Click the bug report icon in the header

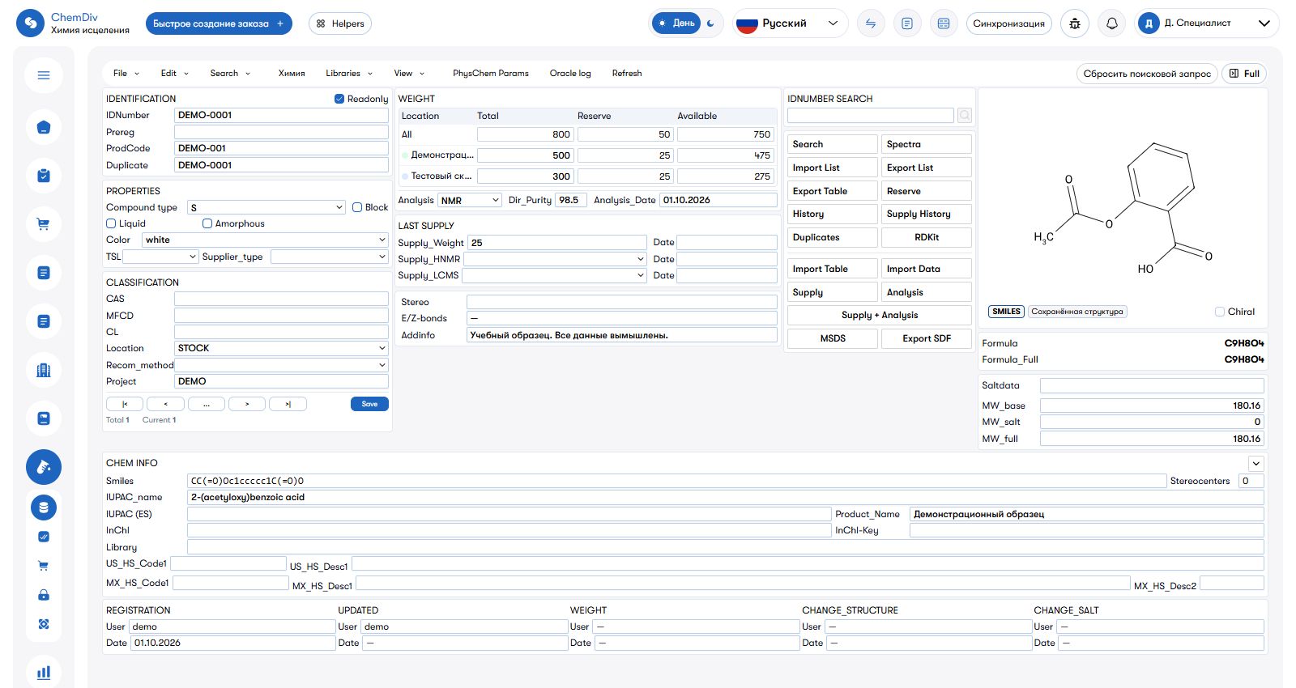pos(1075,23)
